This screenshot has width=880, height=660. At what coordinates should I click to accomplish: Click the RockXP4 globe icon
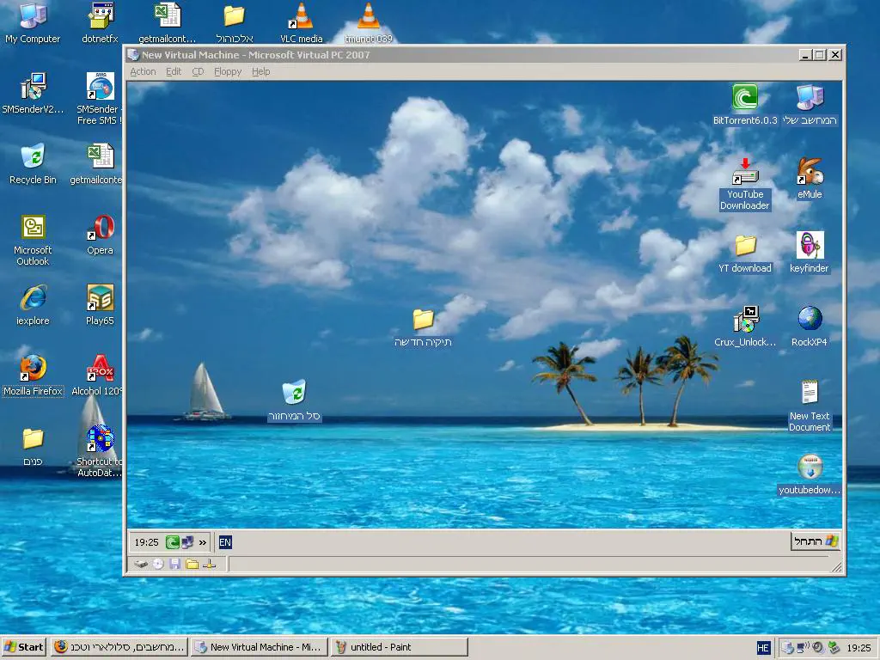coord(810,320)
